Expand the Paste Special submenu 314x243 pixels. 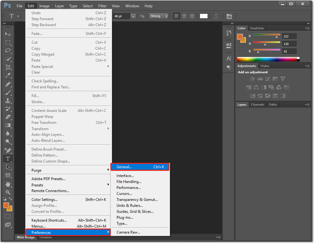point(69,66)
